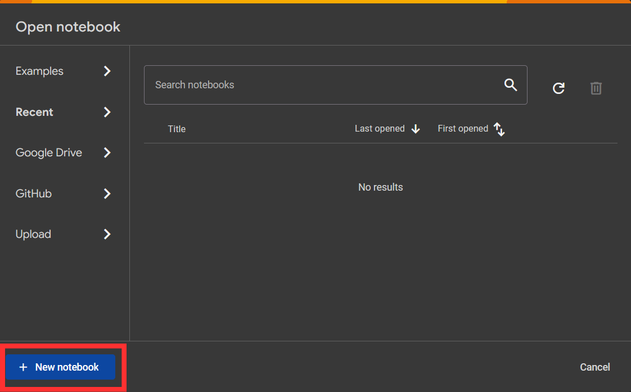The width and height of the screenshot is (631, 392).
Task: Expand the Recent chevron
Action: (x=107, y=112)
